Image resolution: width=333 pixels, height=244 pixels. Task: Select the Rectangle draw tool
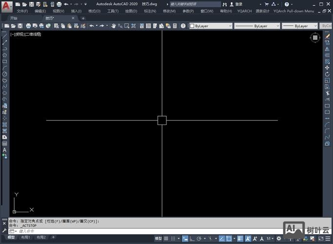pos(5,61)
